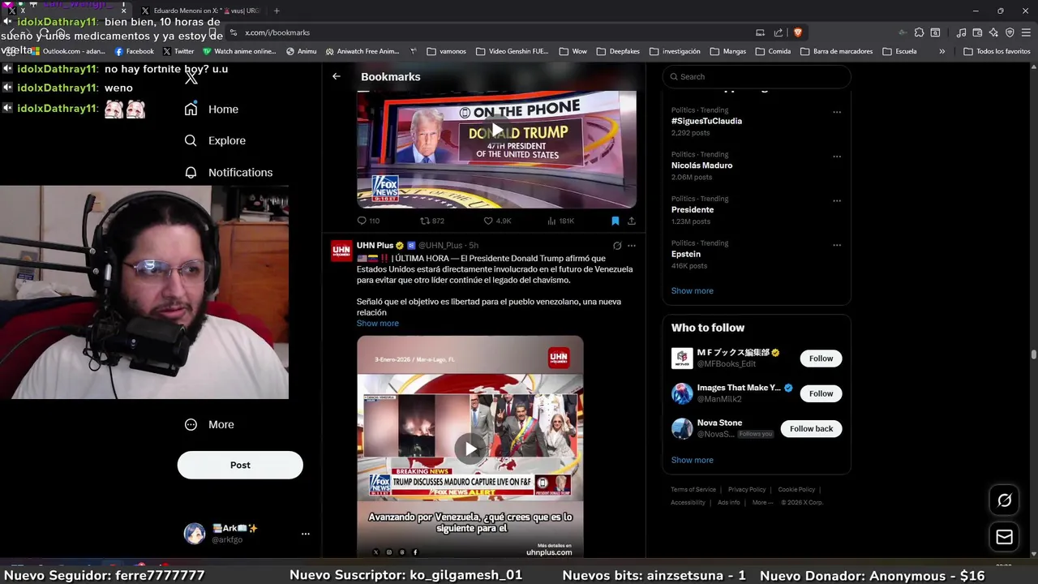Screen dimensions: 1038x584
Task: Follow Images That Make You account
Action: (x=821, y=393)
